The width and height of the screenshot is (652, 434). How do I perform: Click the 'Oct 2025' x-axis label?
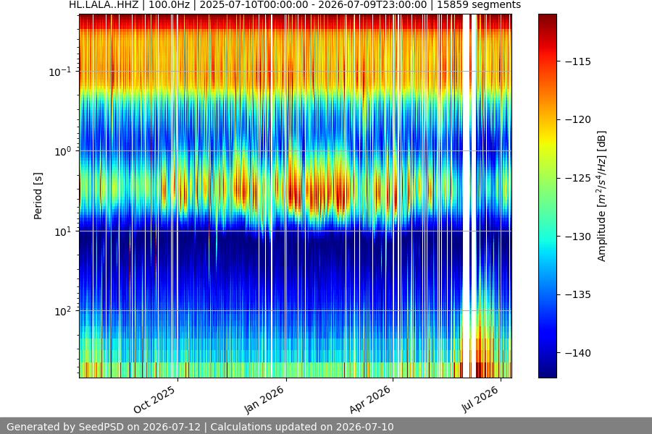[155, 399]
